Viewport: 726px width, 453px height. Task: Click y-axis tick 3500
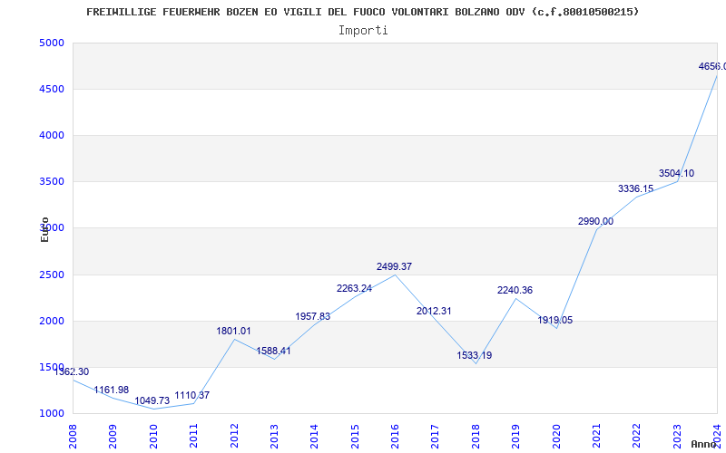(52, 182)
